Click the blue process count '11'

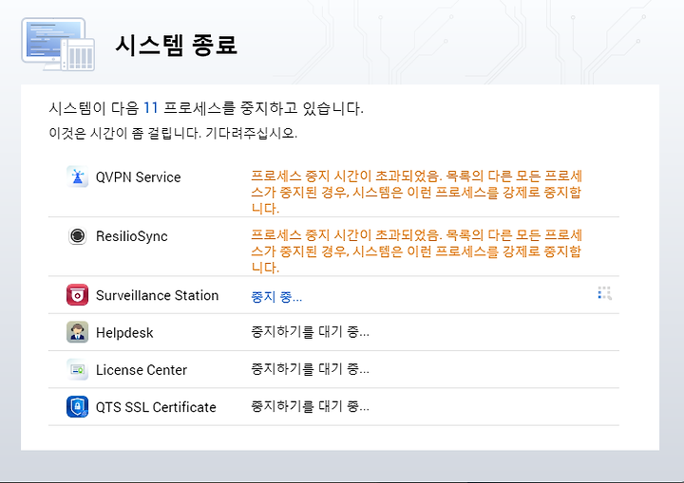click(150, 107)
